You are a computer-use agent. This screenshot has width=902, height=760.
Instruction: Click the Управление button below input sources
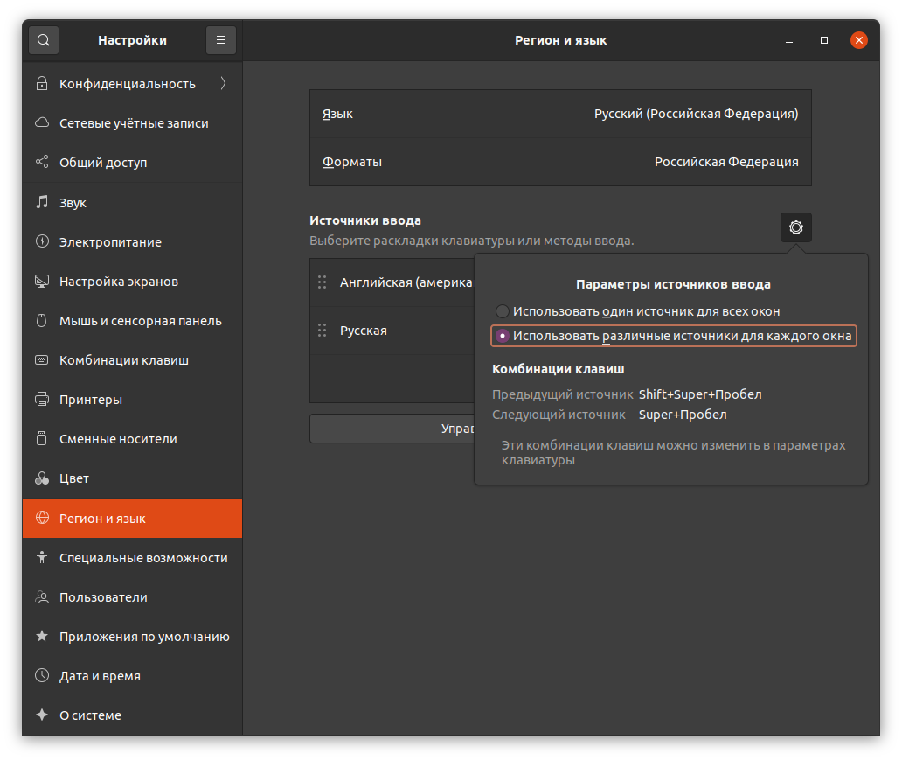[x=392, y=429]
